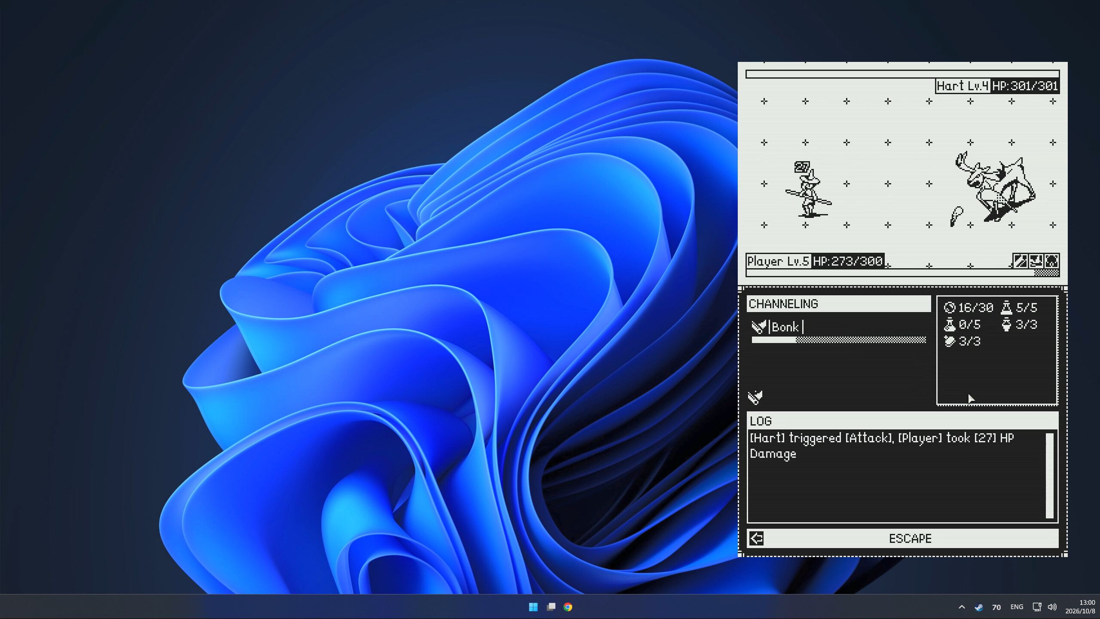
Task: Click the ESCAPE button
Action: coord(902,538)
